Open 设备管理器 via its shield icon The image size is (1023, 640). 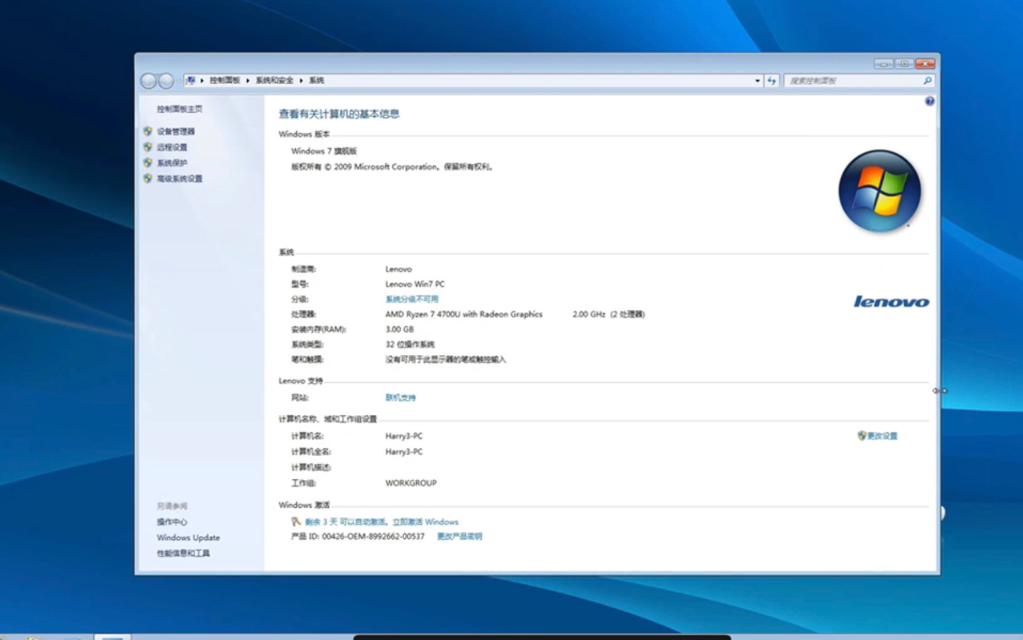(147, 132)
